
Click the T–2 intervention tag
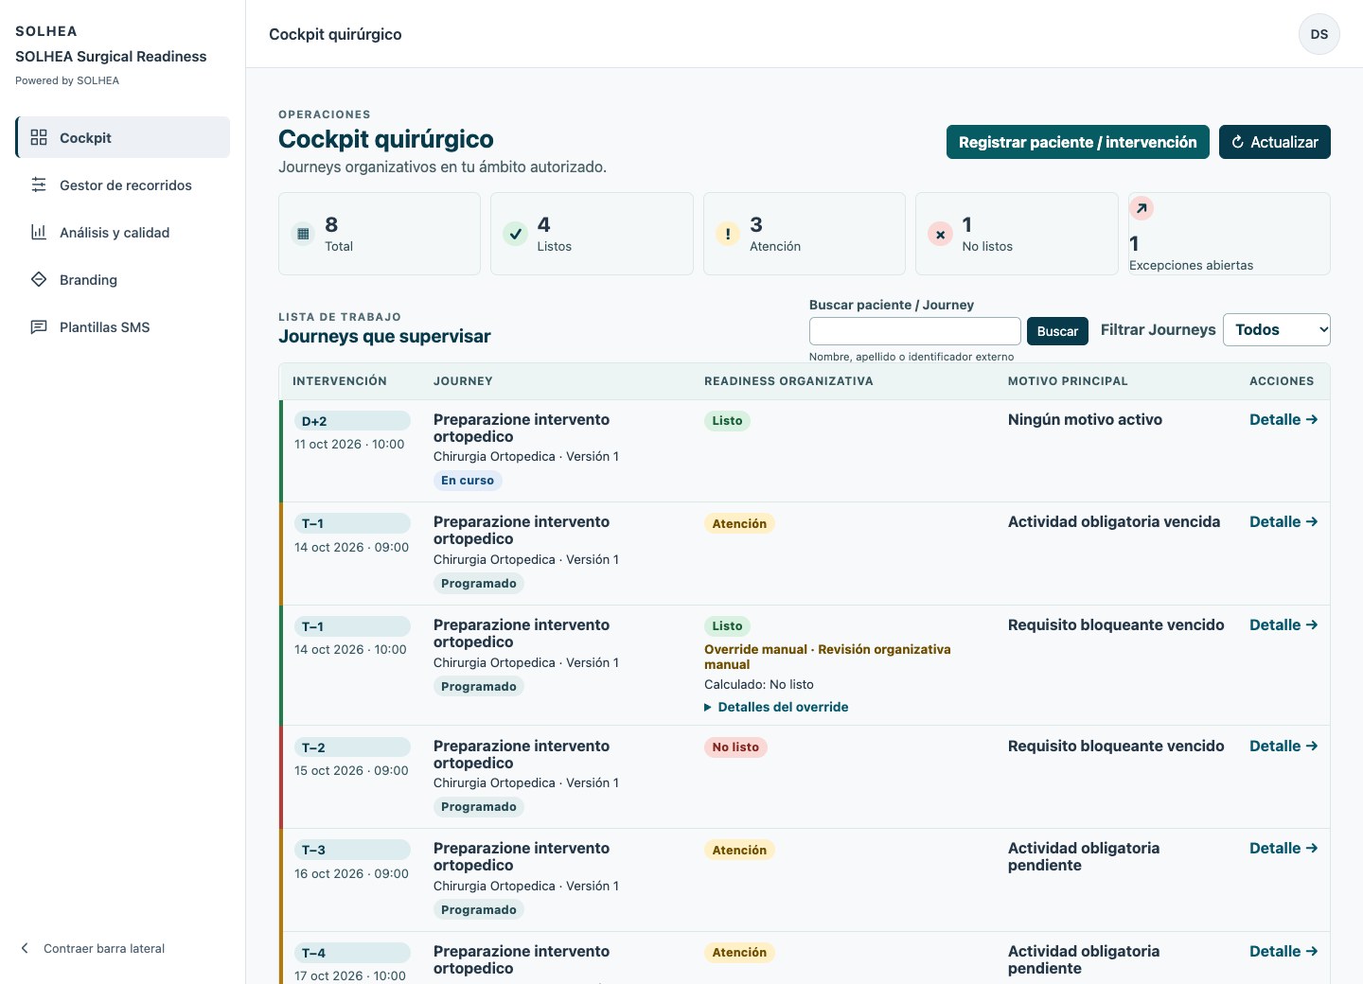(x=352, y=747)
